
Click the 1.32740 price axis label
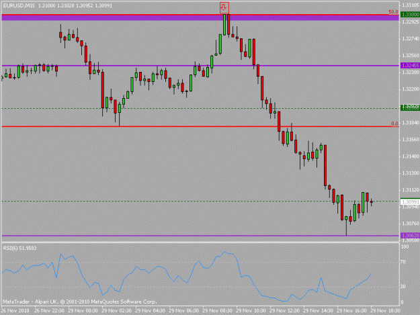click(x=411, y=39)
